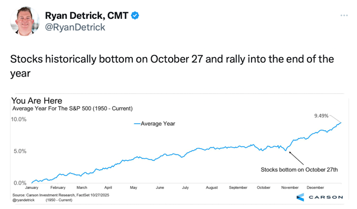Open the three-dot more options menu
This screenshot has width=357, height=209.
[344, 15]
